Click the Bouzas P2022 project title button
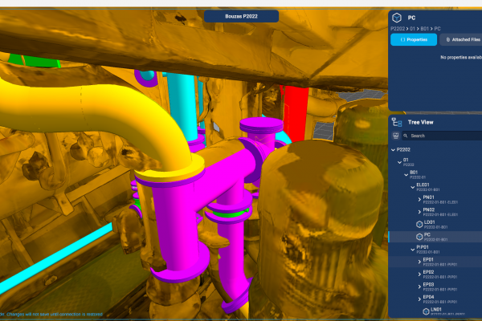The height and width of the screenshot is (321, 482). [x=241, y=16]
